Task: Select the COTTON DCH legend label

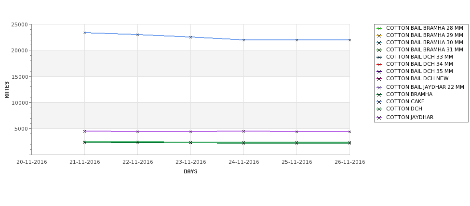Action: point(404,109)
